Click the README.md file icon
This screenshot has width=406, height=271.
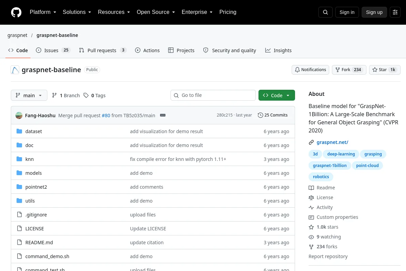(19, 242)
